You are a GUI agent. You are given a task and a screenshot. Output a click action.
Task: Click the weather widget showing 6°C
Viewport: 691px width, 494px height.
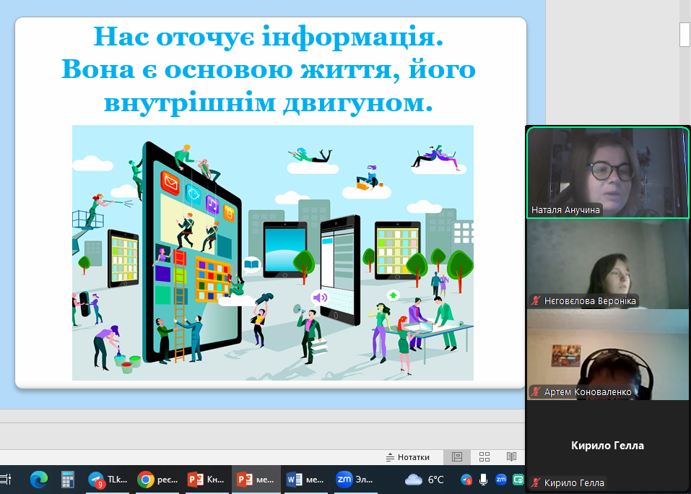(x=425, y=479)
